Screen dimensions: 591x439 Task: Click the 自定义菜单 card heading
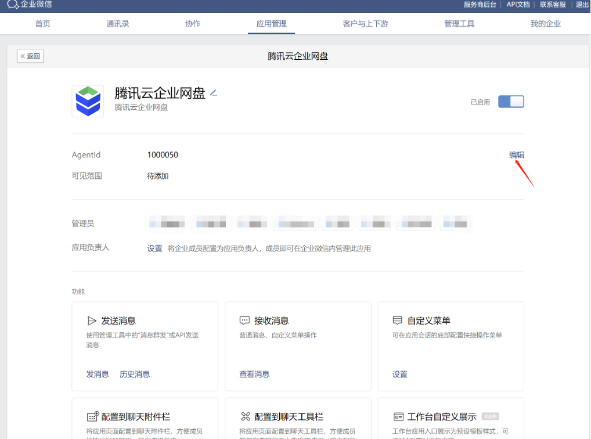tap(429, 321)
